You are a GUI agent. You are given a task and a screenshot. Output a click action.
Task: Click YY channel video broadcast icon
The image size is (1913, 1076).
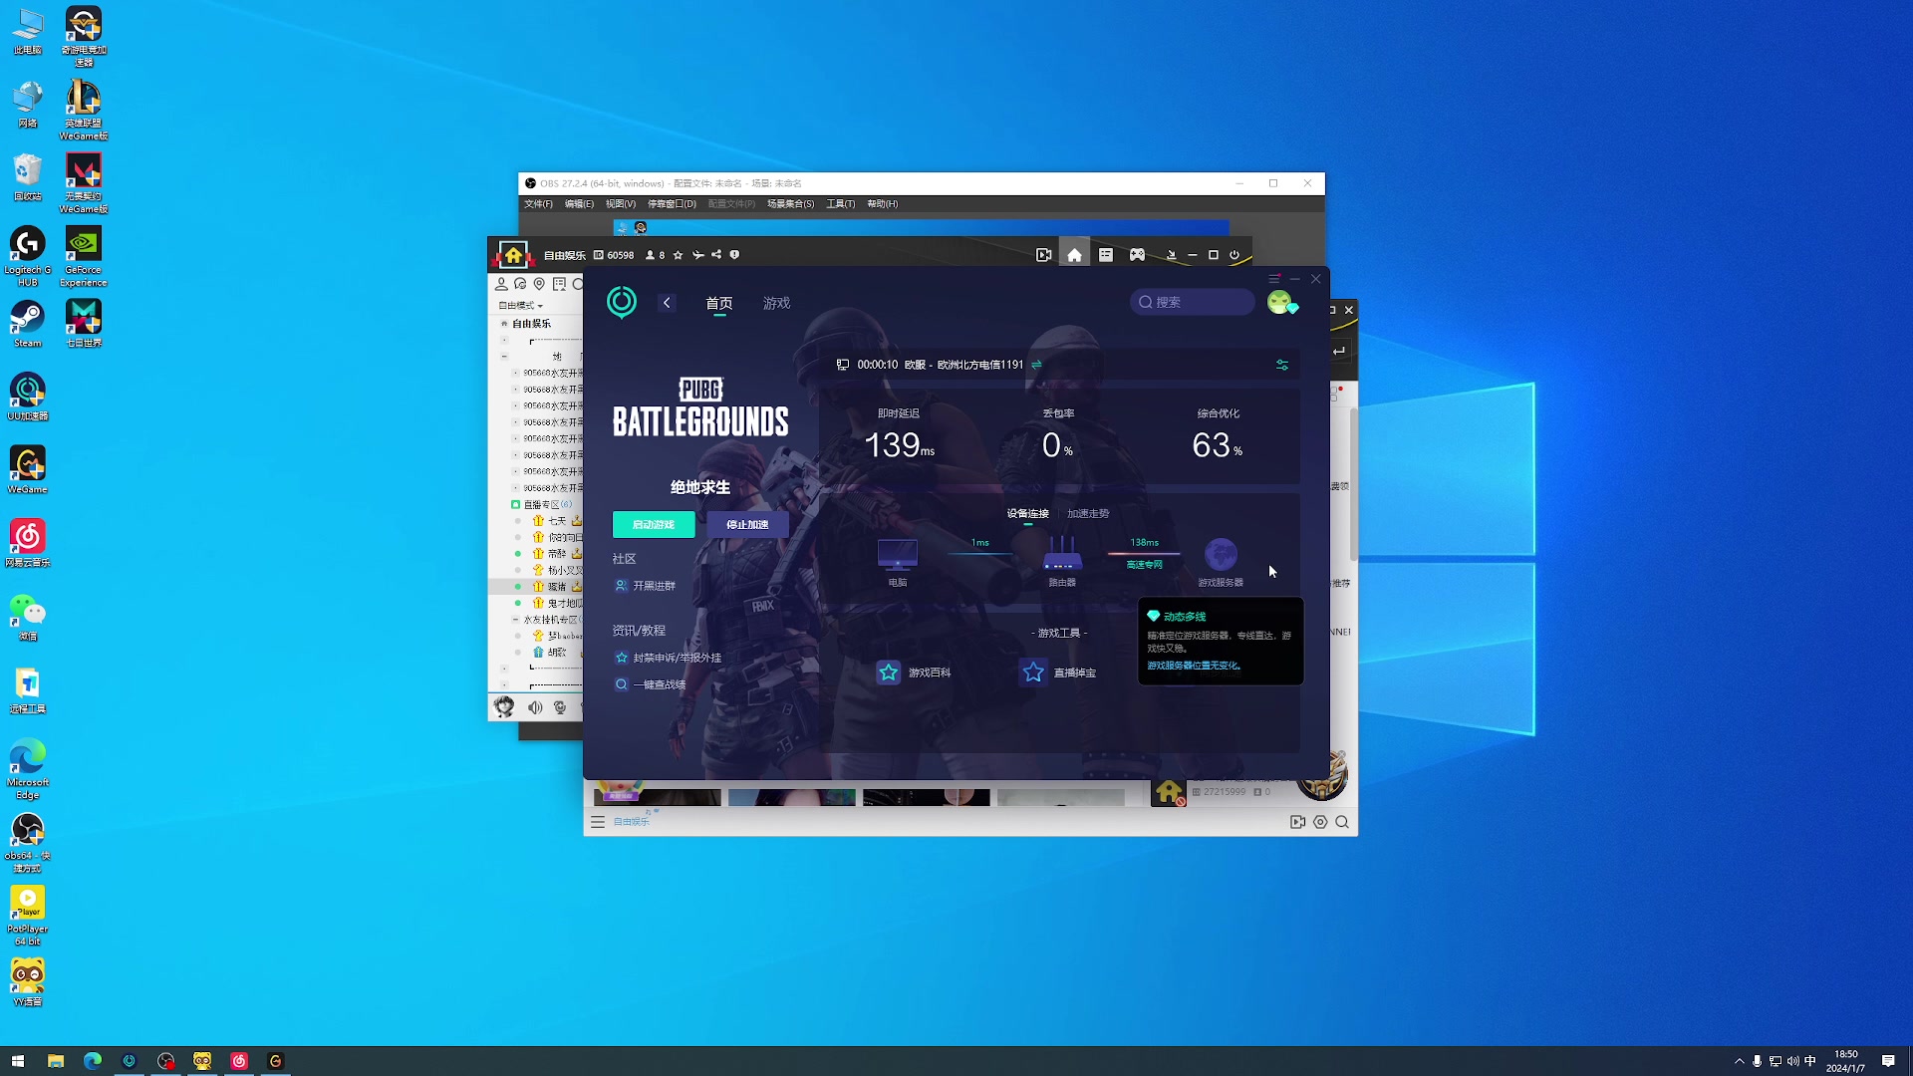click(1043, 255)
